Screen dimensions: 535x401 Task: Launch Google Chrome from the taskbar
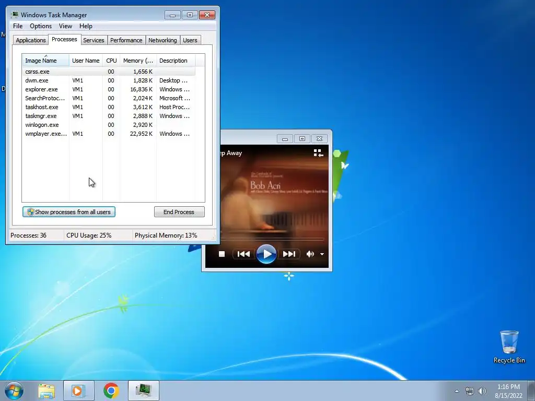click(x=111, y=391)
